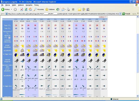Click the 'przed południem' weather row label
This screenshot has width=139, height=101.
tap(7, 46)
